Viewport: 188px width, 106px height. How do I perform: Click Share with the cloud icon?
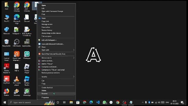(x=56, y=18)
